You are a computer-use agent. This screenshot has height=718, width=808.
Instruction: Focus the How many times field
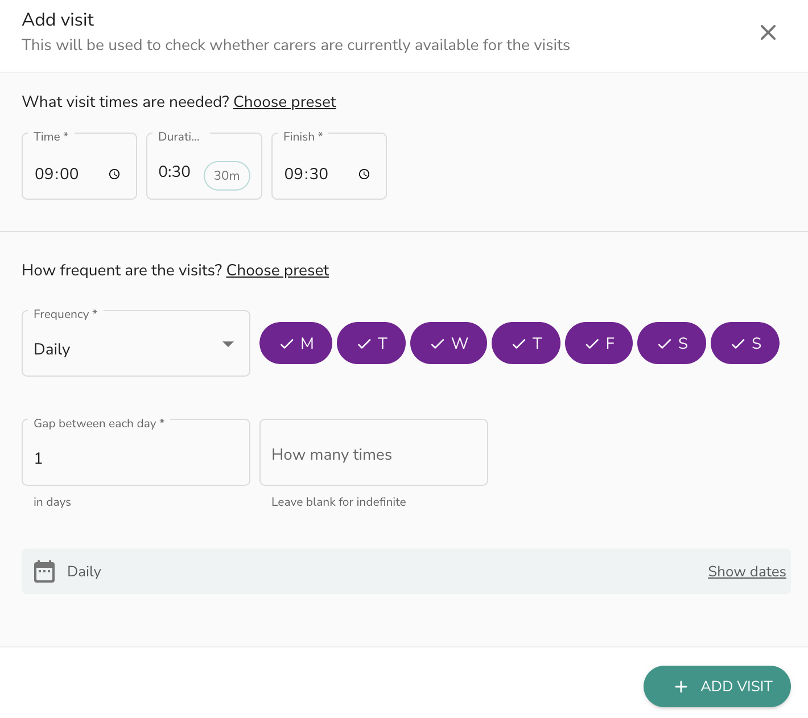coord(374,452)
